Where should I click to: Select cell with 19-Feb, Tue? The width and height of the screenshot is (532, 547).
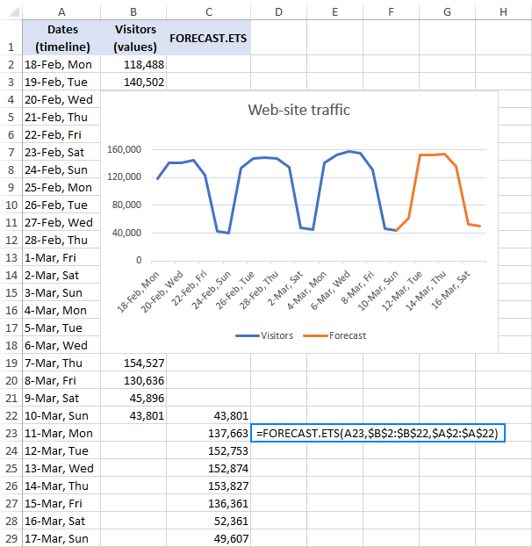(x=61, y=82)
